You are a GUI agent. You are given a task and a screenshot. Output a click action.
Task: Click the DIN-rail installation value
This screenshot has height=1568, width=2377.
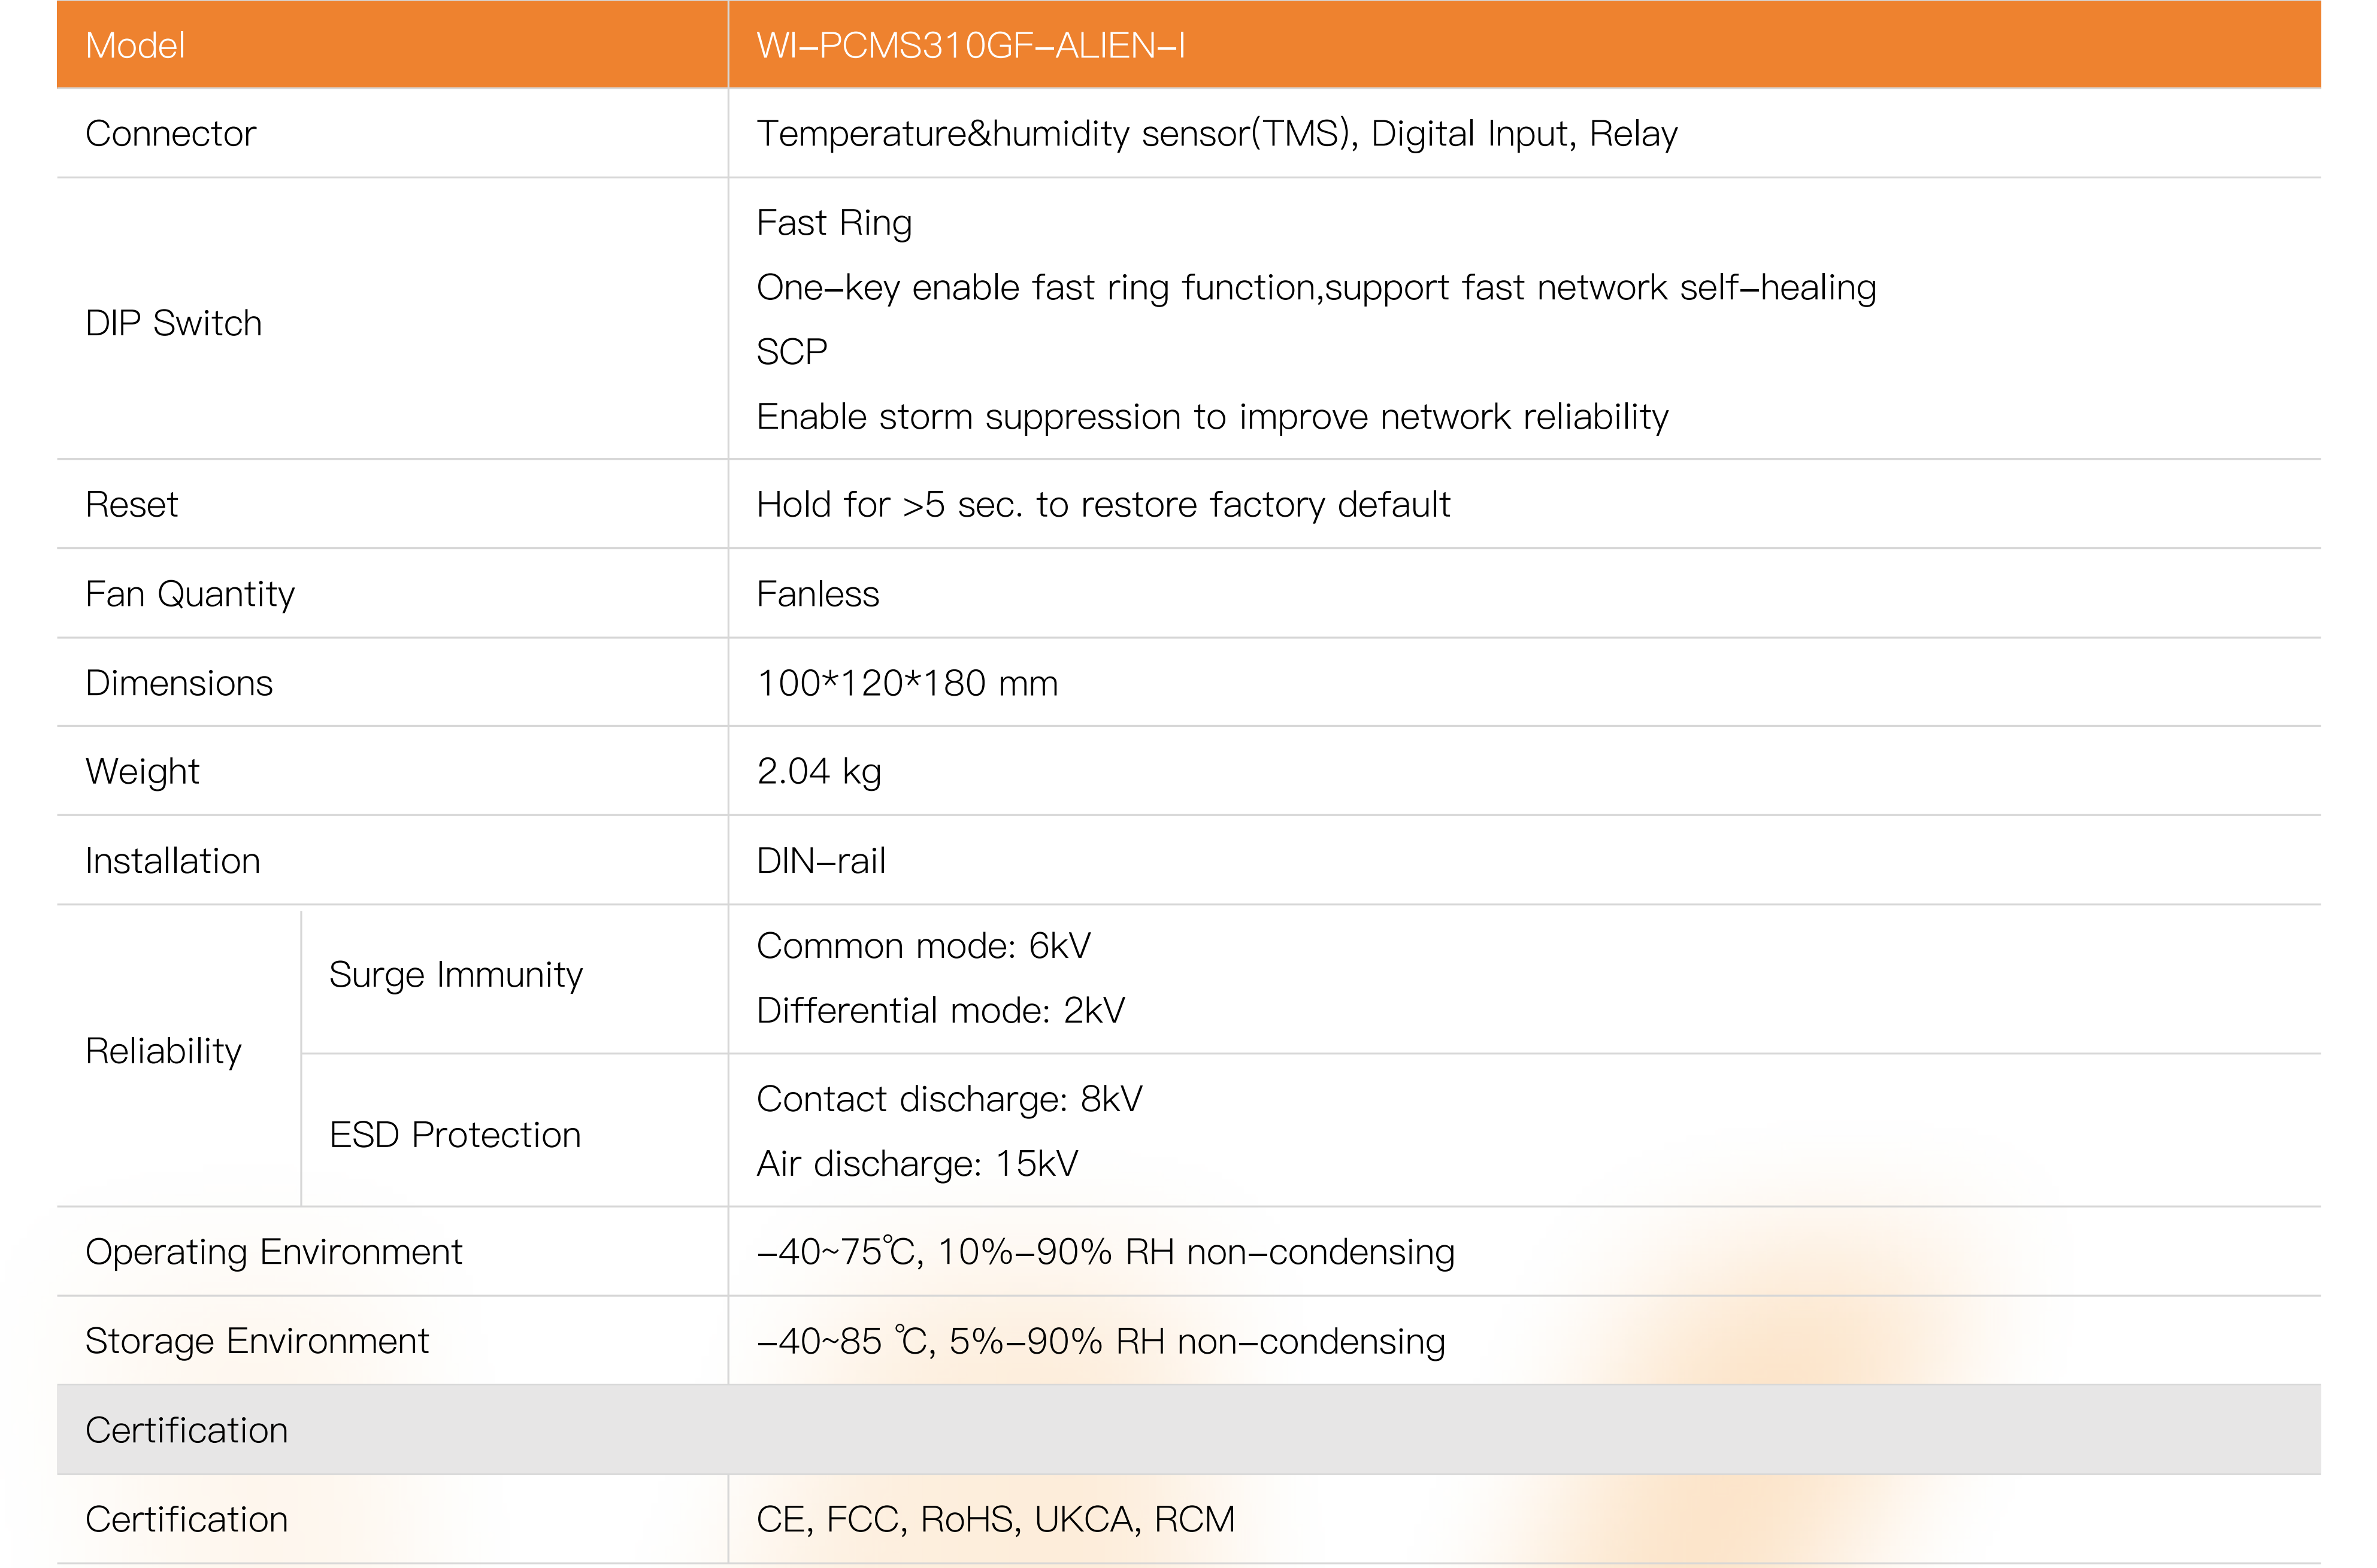click(821, 861)
